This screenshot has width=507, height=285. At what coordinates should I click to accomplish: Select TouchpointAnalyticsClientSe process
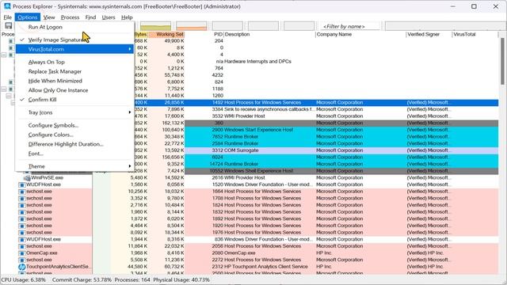[249, 267]
